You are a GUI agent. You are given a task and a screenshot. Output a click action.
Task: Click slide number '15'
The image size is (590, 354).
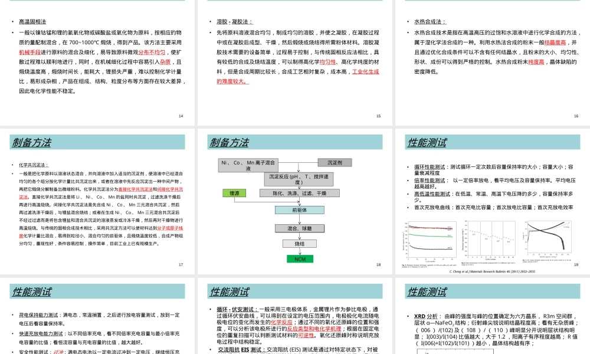[x=379, y=116]
